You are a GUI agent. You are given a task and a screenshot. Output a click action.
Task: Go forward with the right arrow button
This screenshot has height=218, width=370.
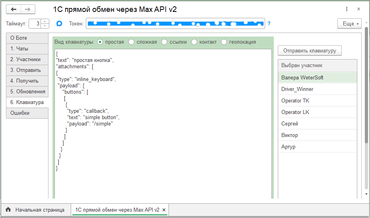[x=28, y=9]
